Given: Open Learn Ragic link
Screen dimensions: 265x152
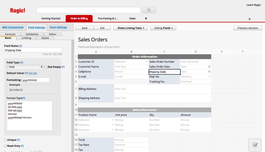Looking at the screenshot, I should tap(253, 5).
